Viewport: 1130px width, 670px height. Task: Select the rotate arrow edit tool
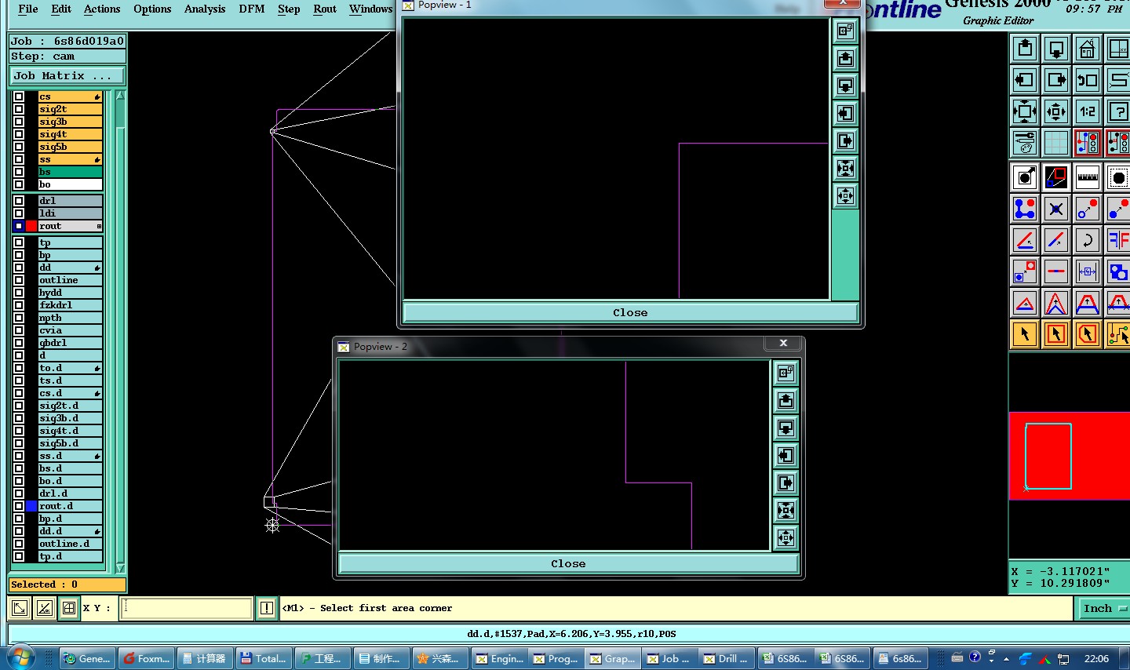click(1088, 240)
